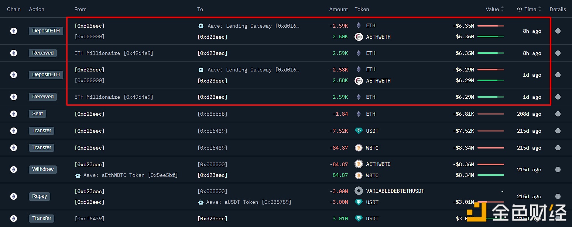Image resolution: width=572 pixels, height=227 pixels.
Task: Open the Aave: aUSDT Token [0x238789] link
Action: 249,202
